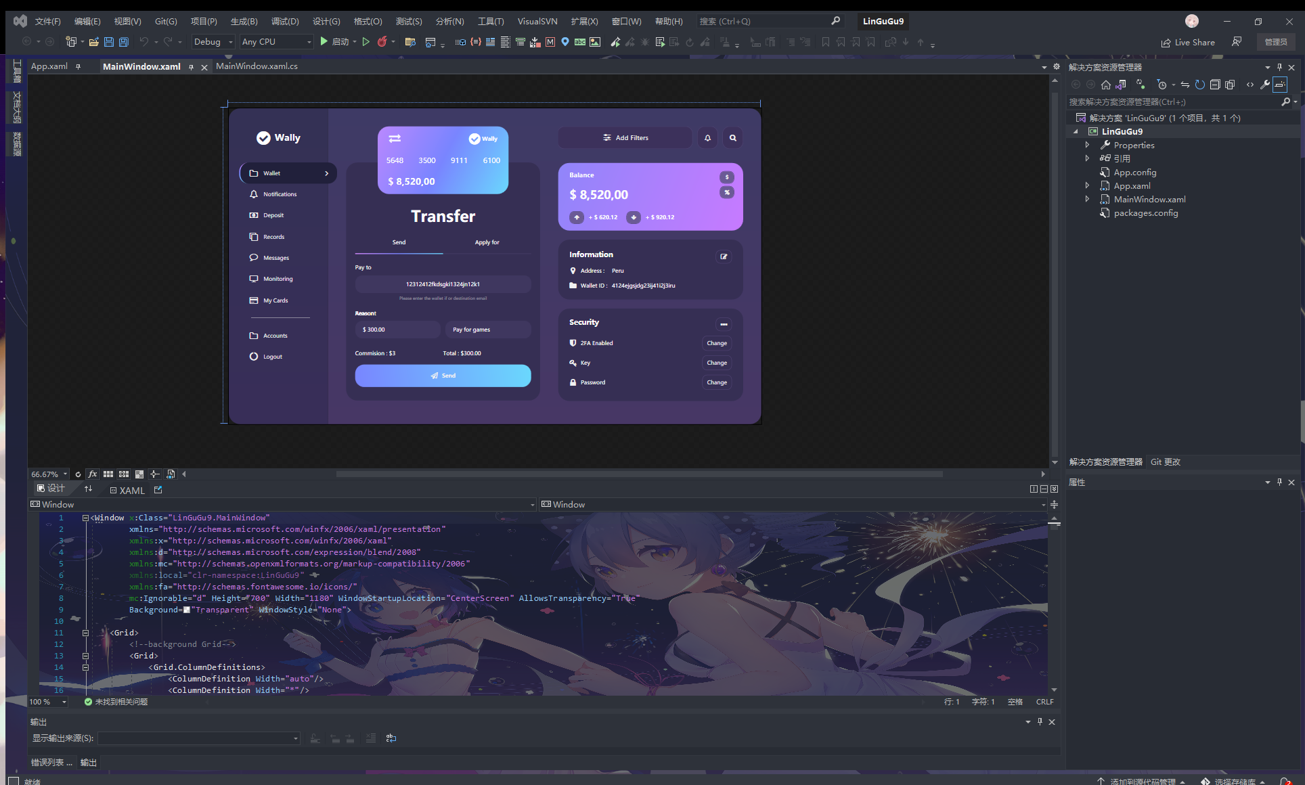
Task: Open the 调试(D) Debug menu
Action: tap(285, 21)
